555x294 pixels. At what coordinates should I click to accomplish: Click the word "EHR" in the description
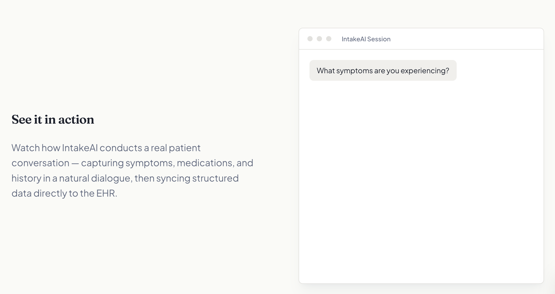106,193
